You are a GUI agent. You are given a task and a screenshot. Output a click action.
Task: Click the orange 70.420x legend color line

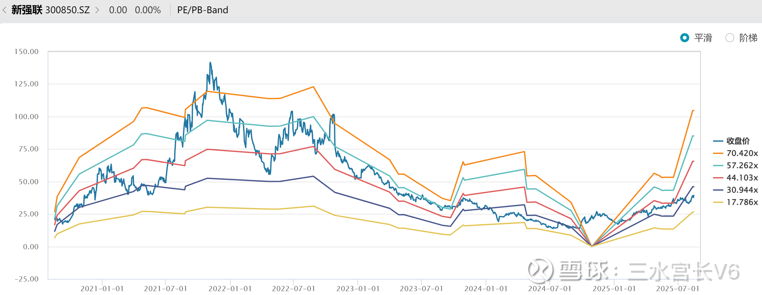pos(718,153)
